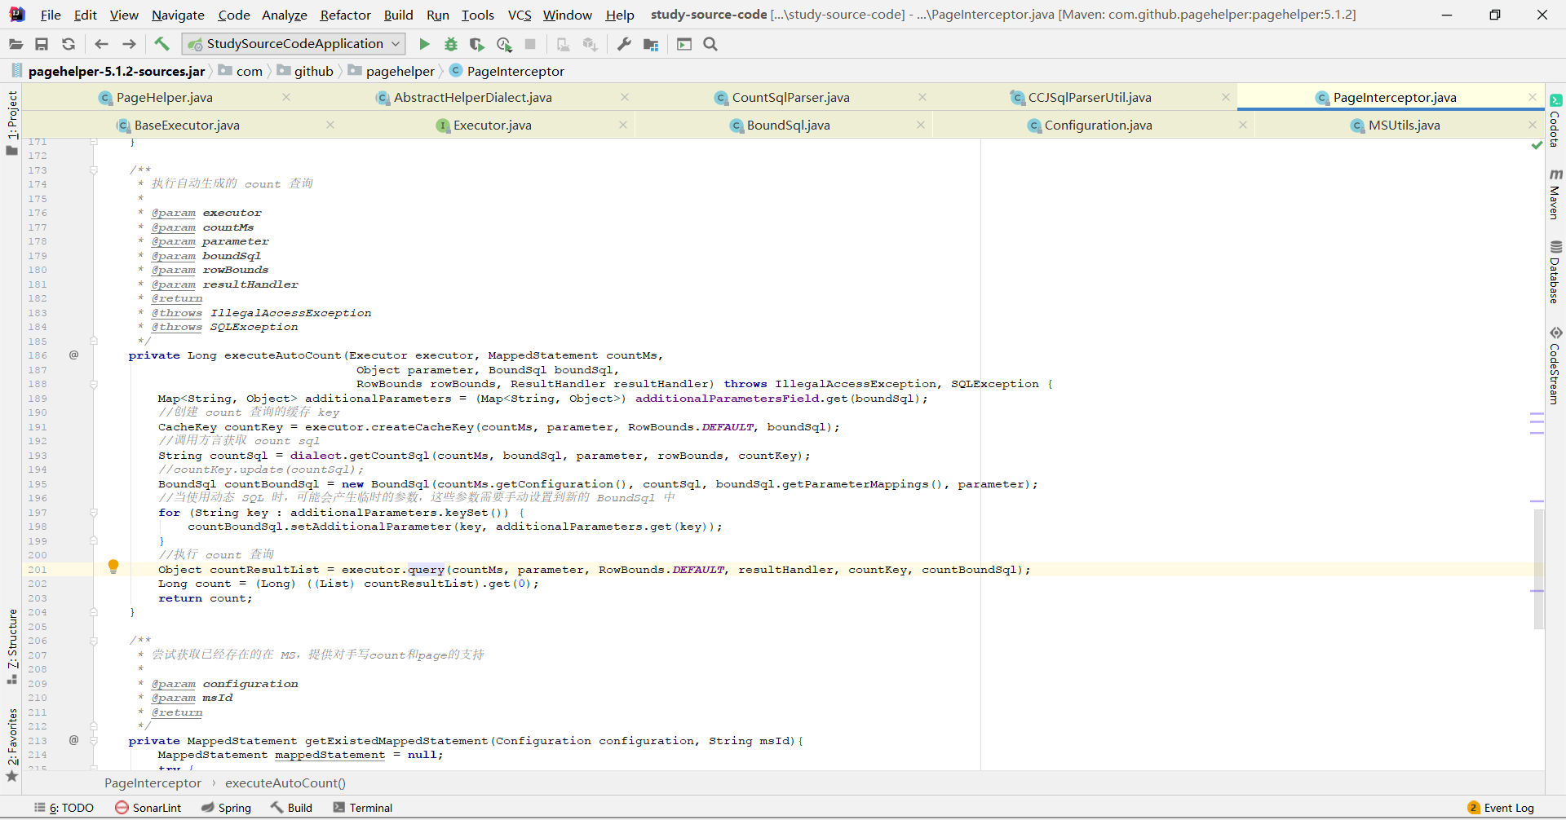Image resolution: width=1566 pixels, height=820 pixels.
Task: Click executeAutoCount() in bottom breadcrumb
Action: [x=285, y=783]
